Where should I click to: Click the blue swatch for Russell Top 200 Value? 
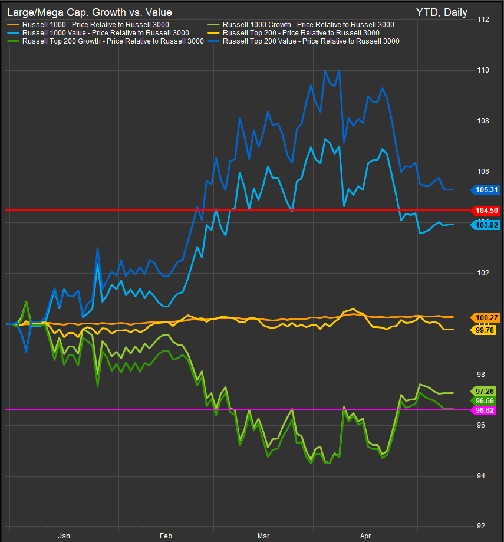coord(213,41)
